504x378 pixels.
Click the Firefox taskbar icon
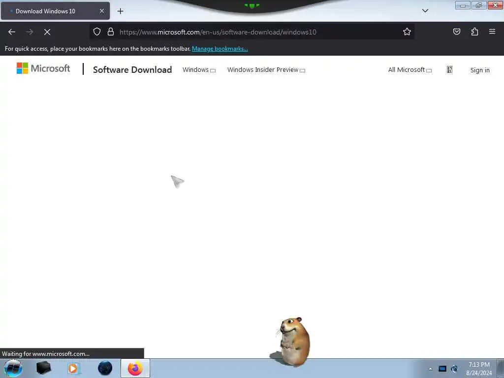click(135, 368)
